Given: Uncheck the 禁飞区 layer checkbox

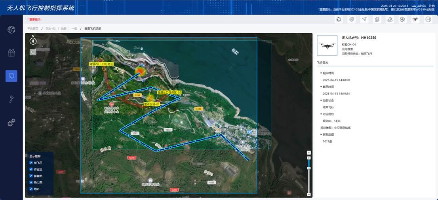Looking at the screenshot, I should (x=31, y=163).
